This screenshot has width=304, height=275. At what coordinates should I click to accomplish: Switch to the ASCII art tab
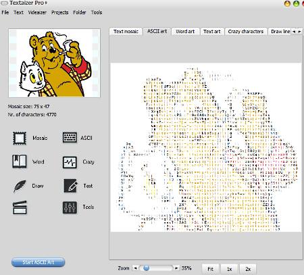coord(157,31)
